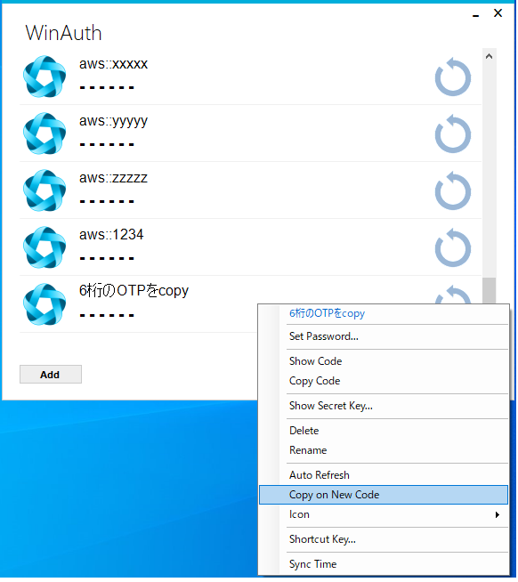Click the icon beside 6桁のOTPをcopy entry
The width and height of the screenshot is (518, 582).
pos(45,304)
